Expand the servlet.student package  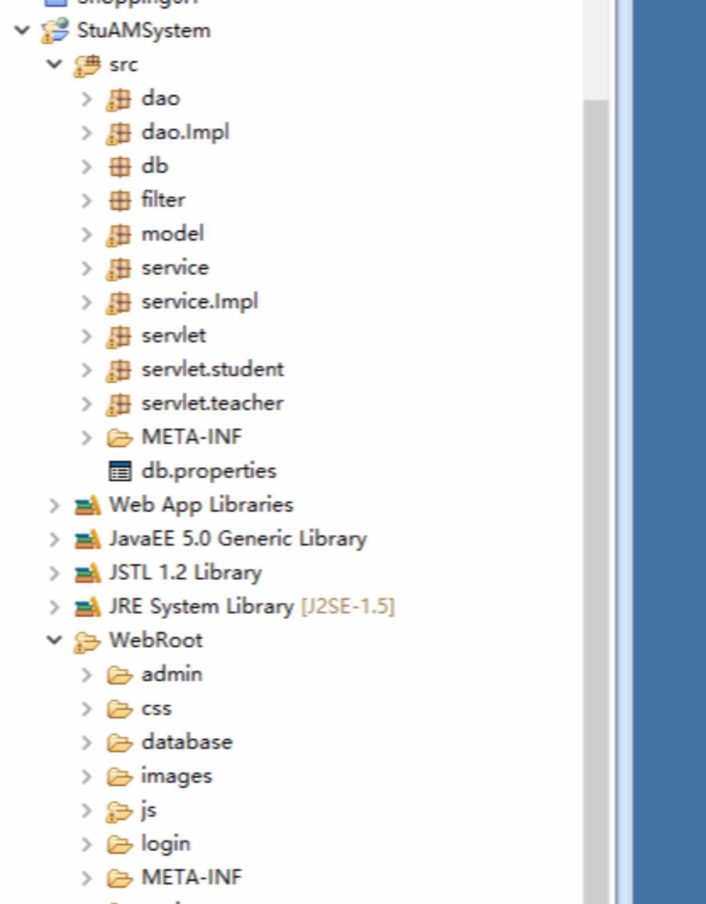[87, 370]
